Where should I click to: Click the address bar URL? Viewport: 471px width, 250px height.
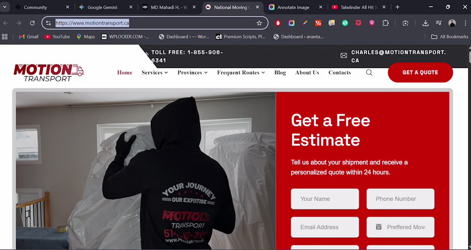[x=92, y=23]
